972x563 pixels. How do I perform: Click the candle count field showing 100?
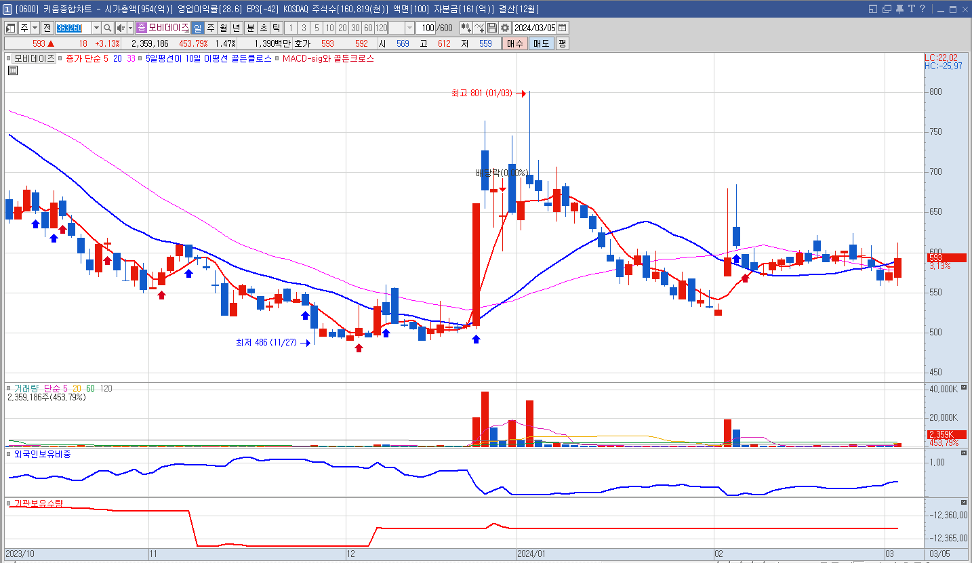(426, 28)
